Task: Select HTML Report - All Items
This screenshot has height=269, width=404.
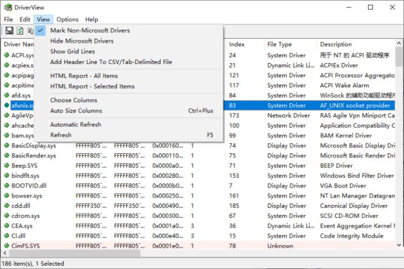Action: tap(84, 76)
